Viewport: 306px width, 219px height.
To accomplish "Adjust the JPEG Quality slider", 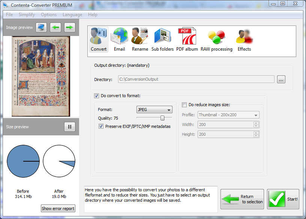I will click(162, 117).
